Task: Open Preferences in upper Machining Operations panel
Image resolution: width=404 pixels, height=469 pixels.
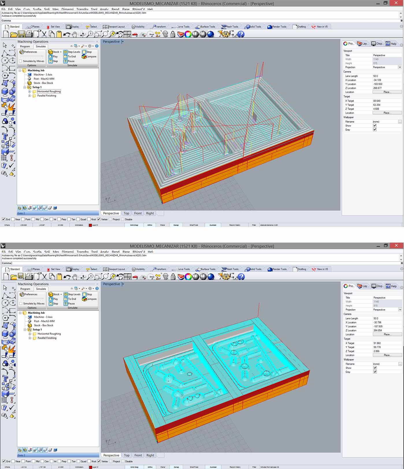Action: click(28, 52)
